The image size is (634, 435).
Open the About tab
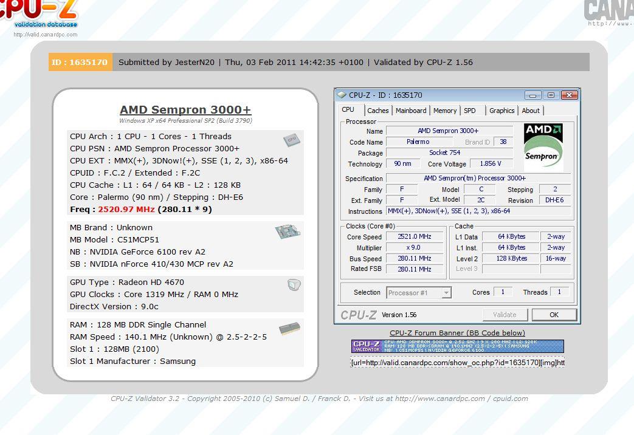pos(531,111)
